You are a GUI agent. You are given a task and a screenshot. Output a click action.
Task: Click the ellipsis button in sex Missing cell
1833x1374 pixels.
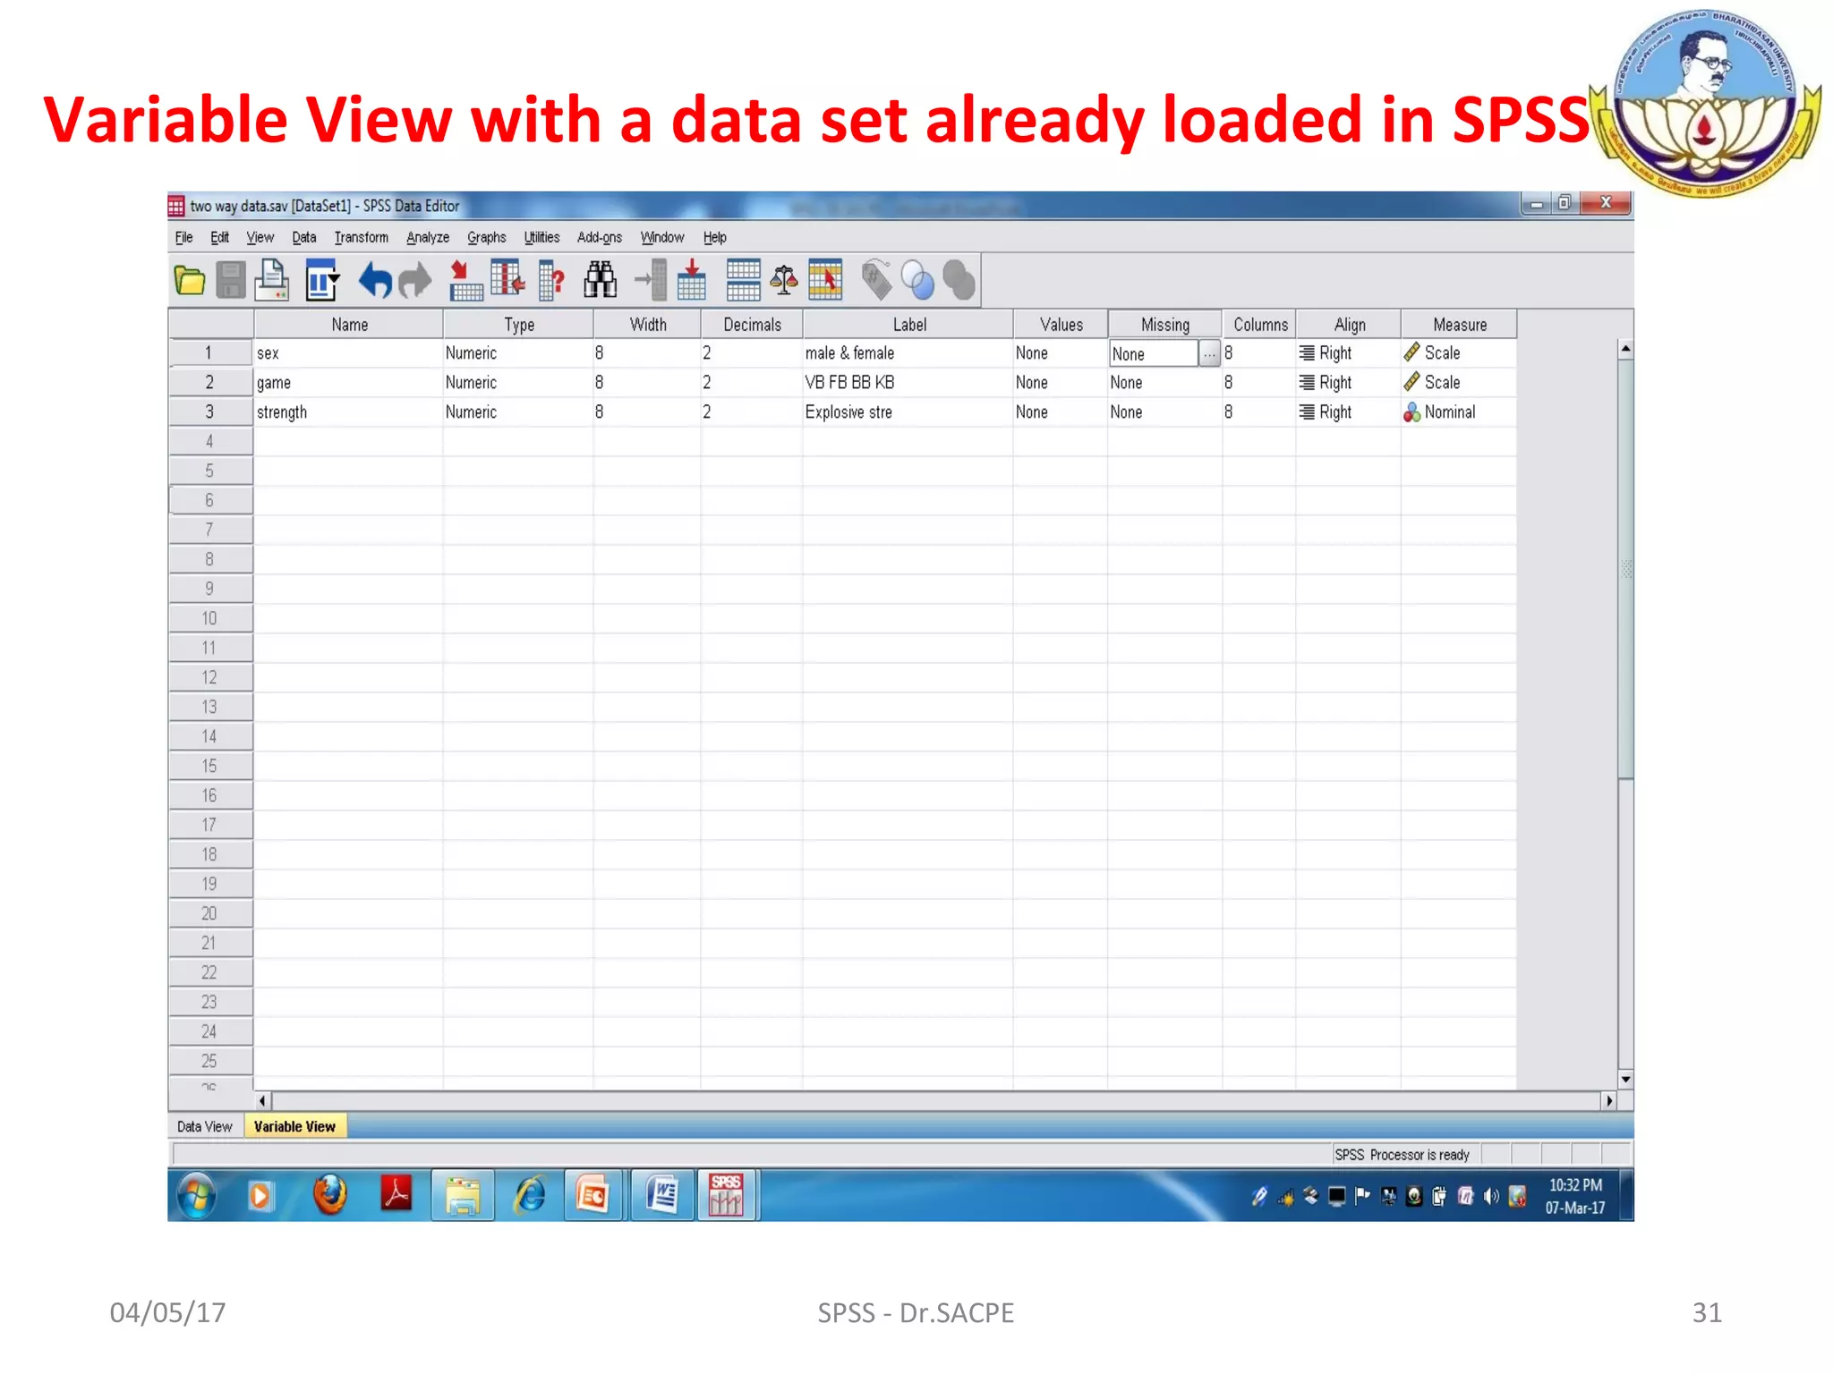point(1209,353)
